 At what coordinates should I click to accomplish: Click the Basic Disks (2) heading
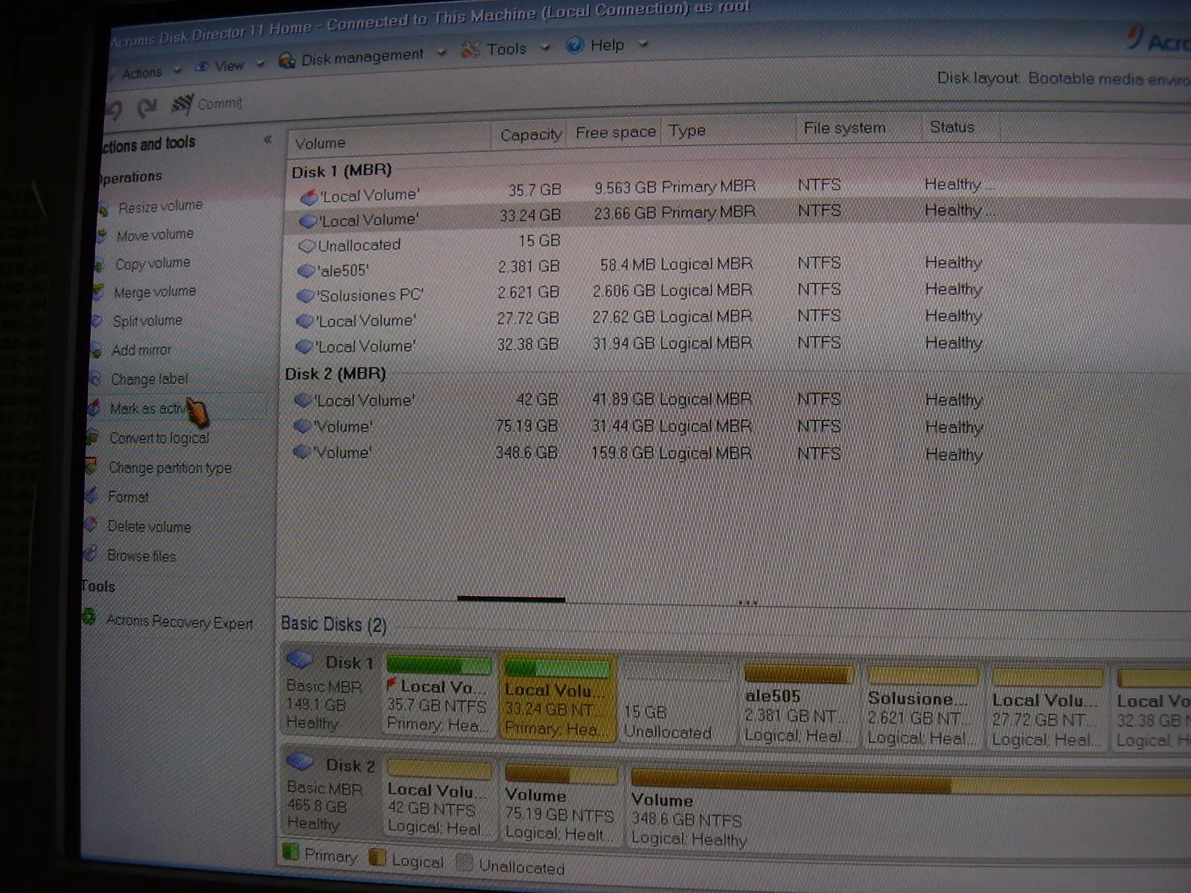(x=333, y=624)
